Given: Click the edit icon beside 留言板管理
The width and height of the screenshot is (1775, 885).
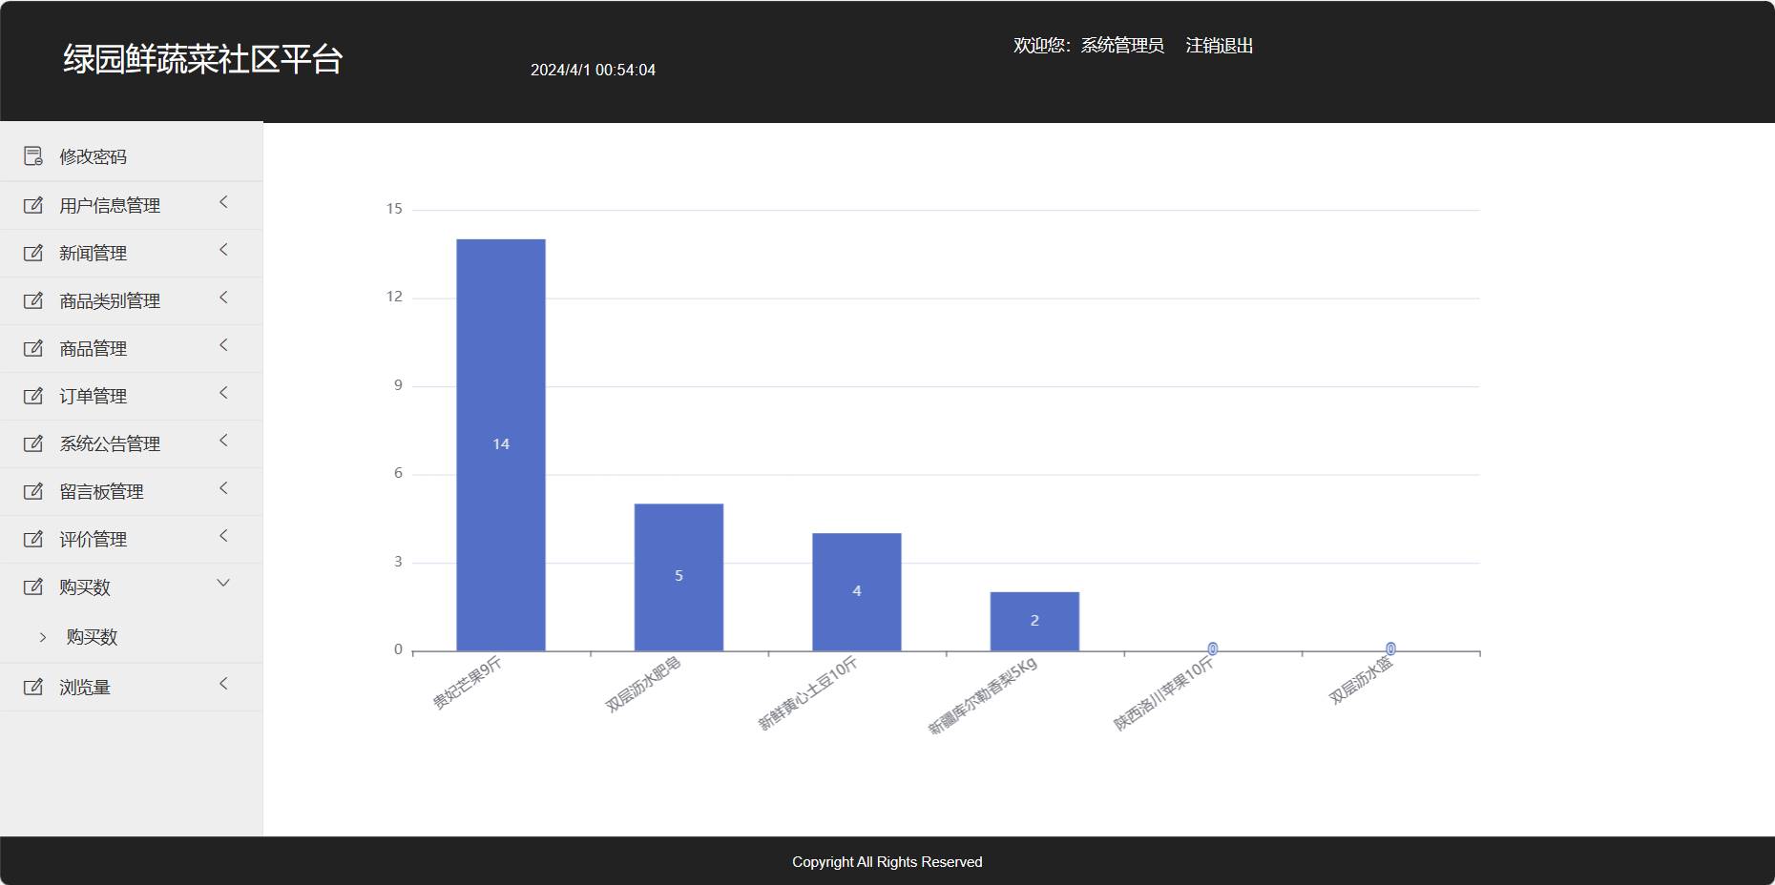Looking at the screenshot, I should coord(33,491).
